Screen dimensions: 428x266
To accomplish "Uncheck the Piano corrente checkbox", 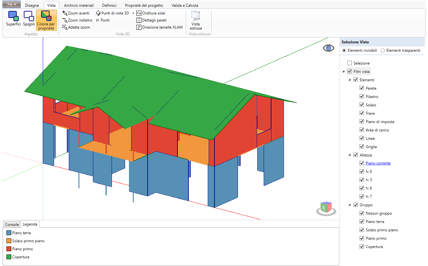I will 362,163.
